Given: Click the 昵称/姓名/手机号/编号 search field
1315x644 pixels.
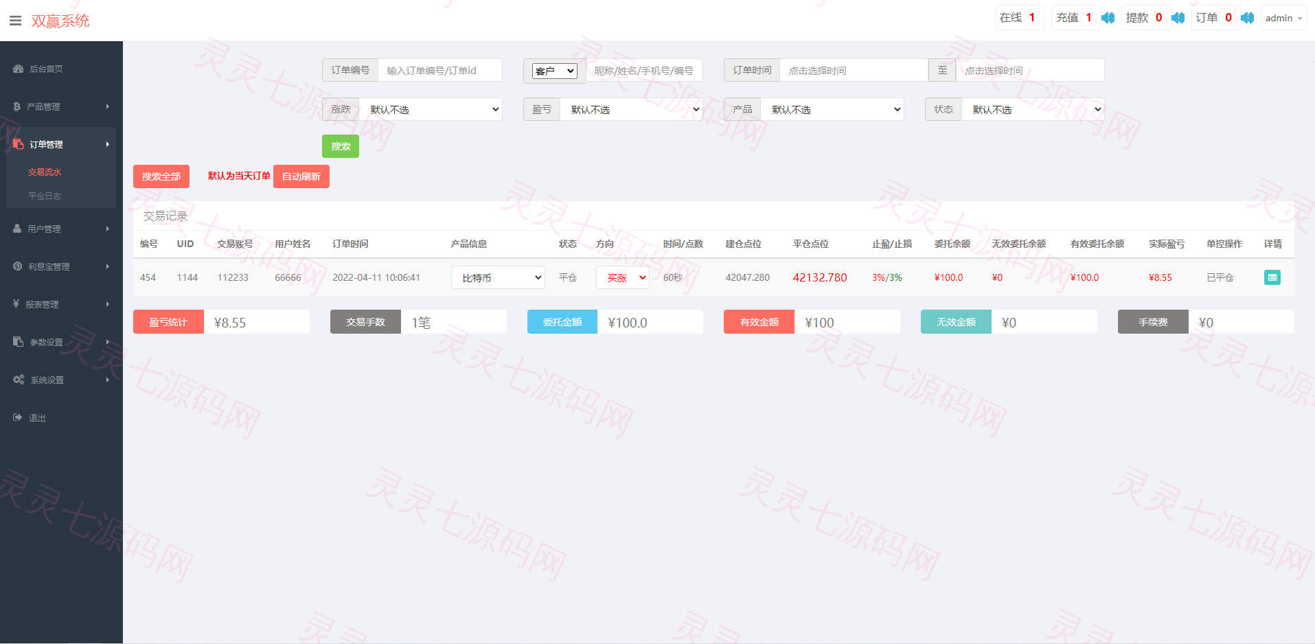Looking at the screenshot, I should (643, 70).
